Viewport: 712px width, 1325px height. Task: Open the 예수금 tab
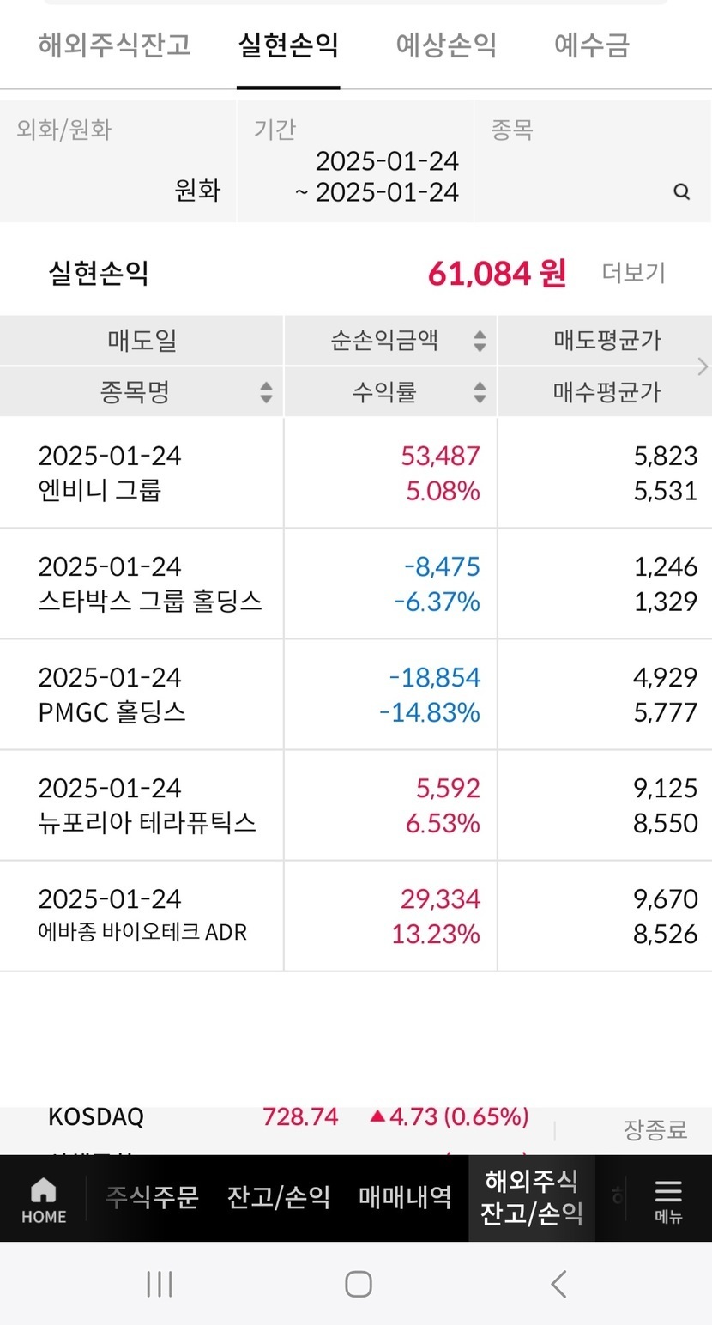[x=592, y=45]
